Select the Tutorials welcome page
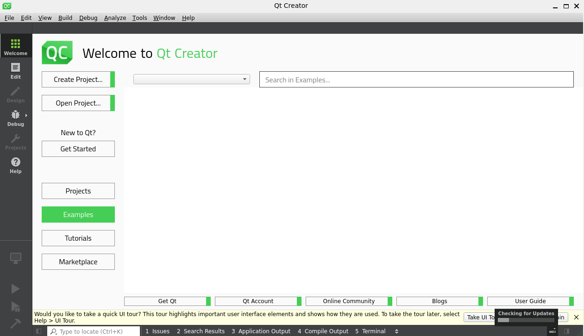584x336 pixels. pyautogui.click(x=78, y=238)
